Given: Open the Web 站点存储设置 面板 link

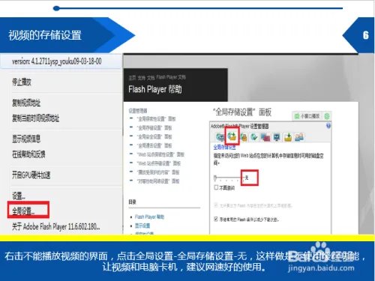Looking at the screenshot, I should (x=158, y=163).
